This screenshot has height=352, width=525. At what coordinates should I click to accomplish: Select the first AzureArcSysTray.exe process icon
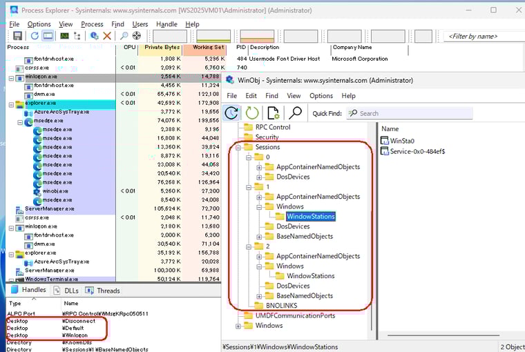click(28, 113)
